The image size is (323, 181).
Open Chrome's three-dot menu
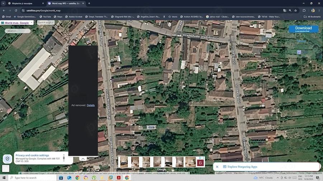pyautogui.click(x=319, y=10)
